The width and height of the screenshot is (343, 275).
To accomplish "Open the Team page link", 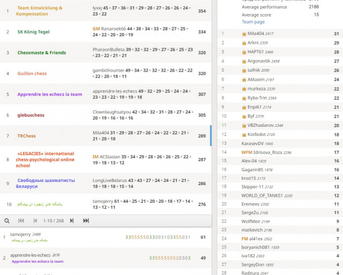I will pyautogui.click(x=253, y=22).
